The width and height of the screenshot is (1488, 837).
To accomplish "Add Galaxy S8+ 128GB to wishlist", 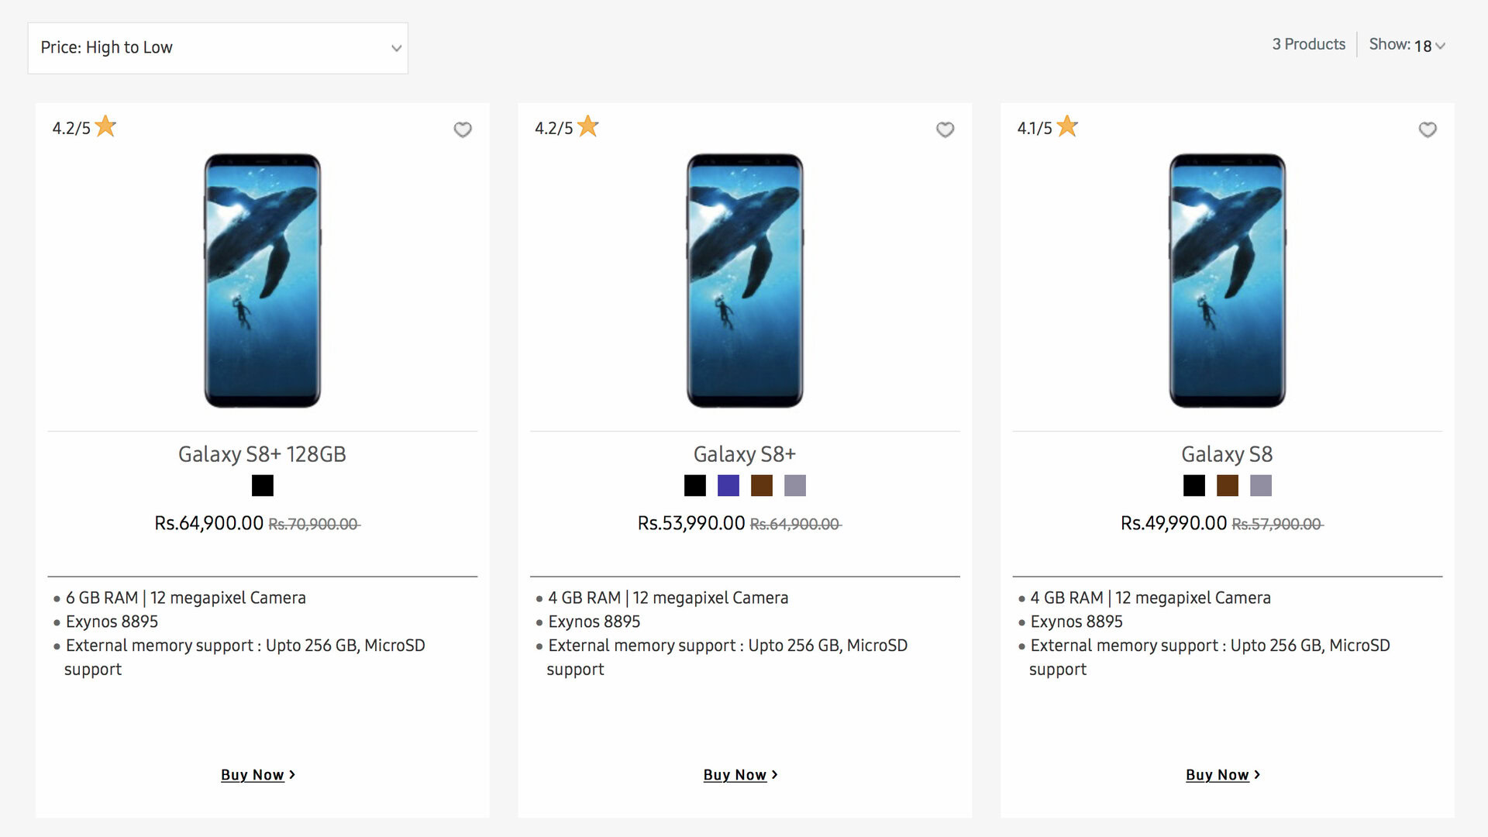I will (463, 129).
